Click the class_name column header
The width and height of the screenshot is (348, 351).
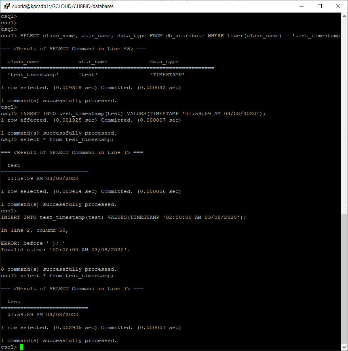[23, 62]
